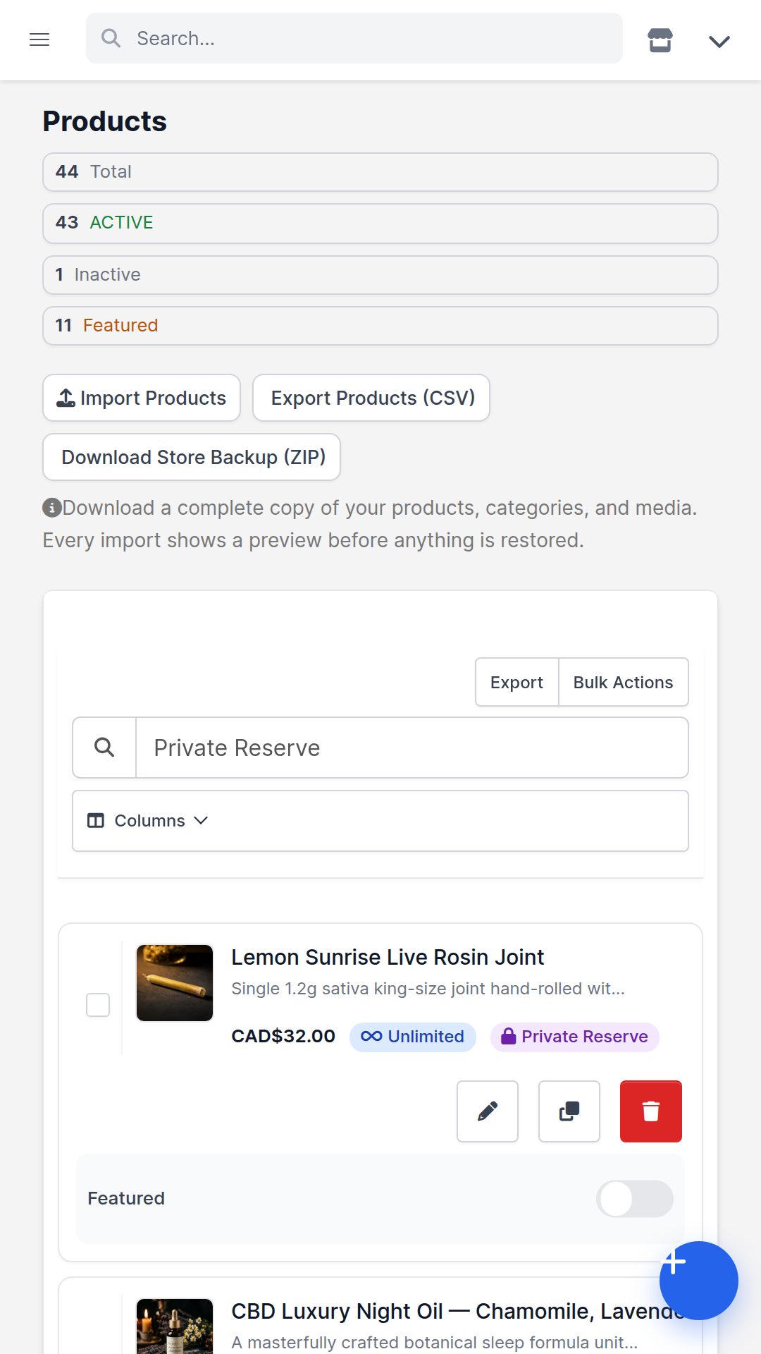
Task: Open Lemon Sunrise Live Rosin Joint title
Action: coord(388,957)
